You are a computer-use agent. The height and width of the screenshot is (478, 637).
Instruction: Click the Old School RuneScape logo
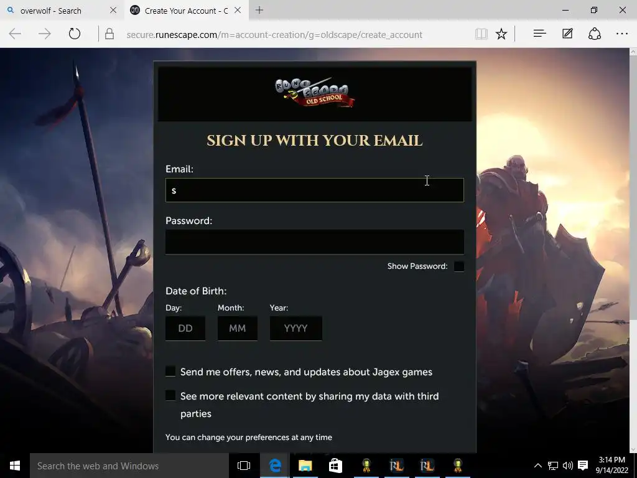pyautogui.click(x=315, y=92)
